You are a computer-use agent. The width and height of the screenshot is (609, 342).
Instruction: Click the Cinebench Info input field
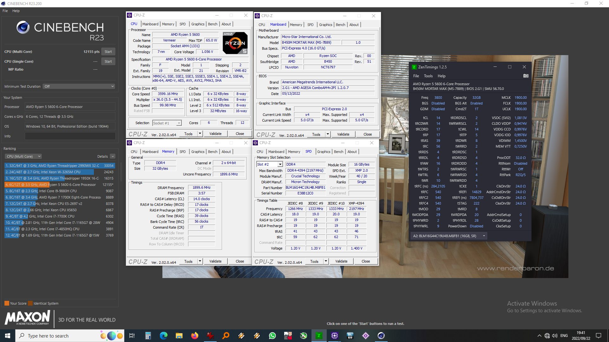point(70,136)
